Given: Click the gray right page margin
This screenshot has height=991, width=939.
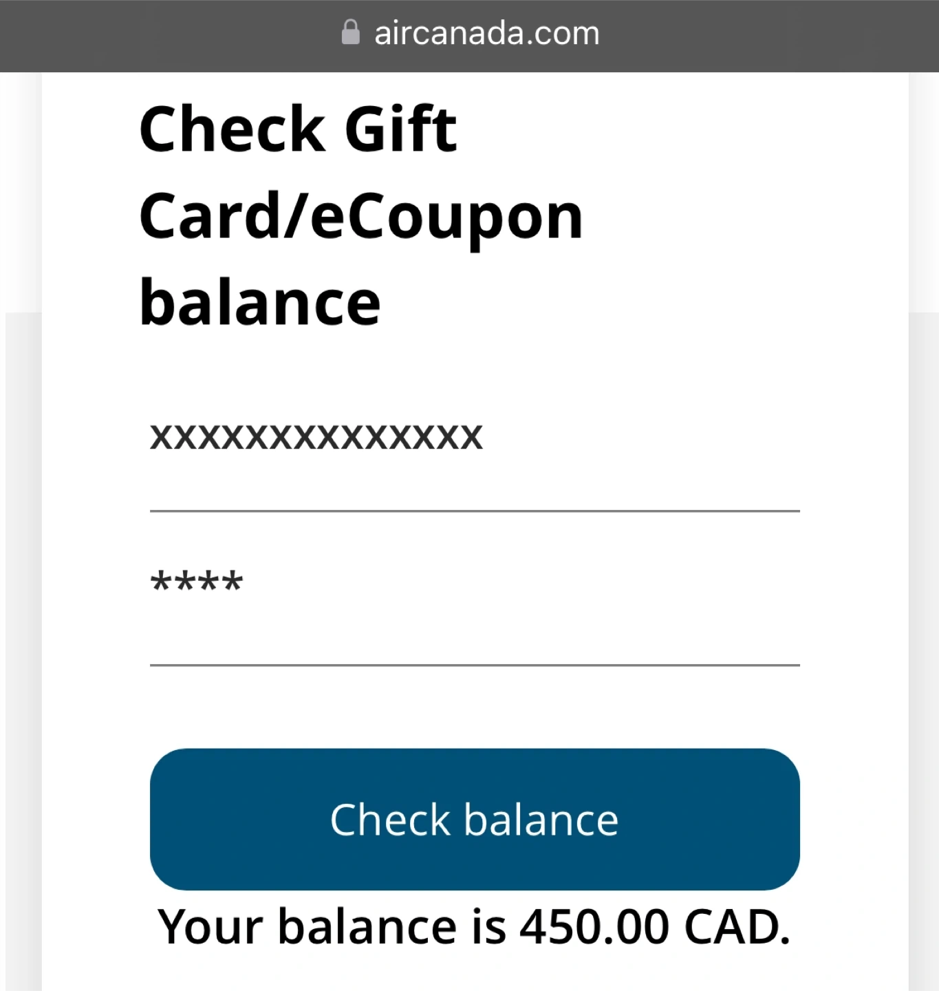Looking at the screenshot, I should coord(923,619).
